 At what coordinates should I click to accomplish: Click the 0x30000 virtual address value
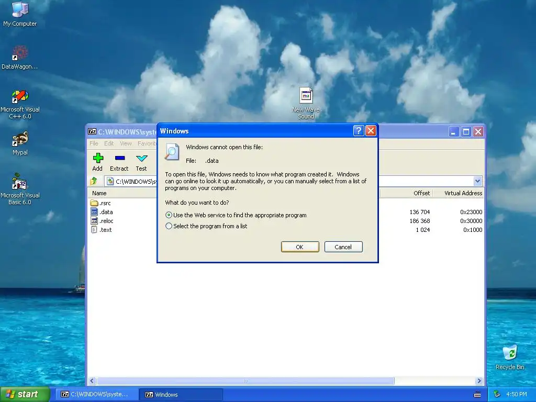pyautogui.click(x=471, y=221)
